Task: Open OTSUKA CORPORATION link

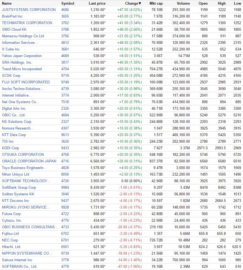Action: tap(23, 154)
